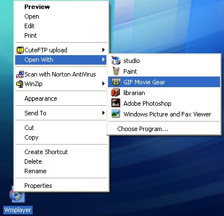Select the Send To entry

[61, 113]
